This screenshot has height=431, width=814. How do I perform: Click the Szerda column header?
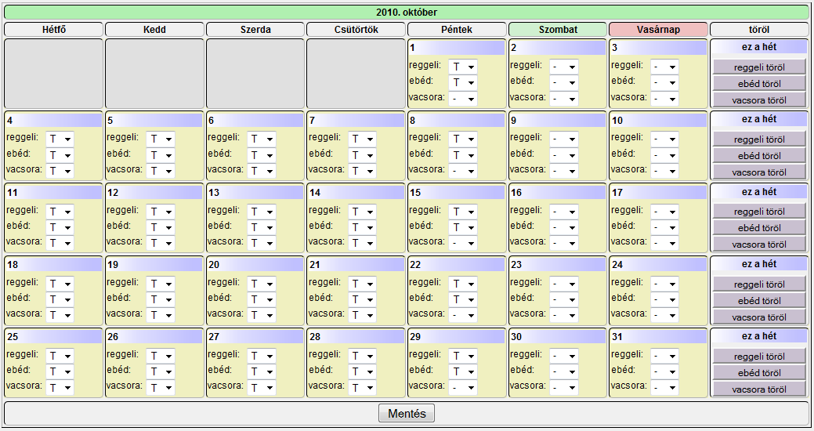coord(255,30)
